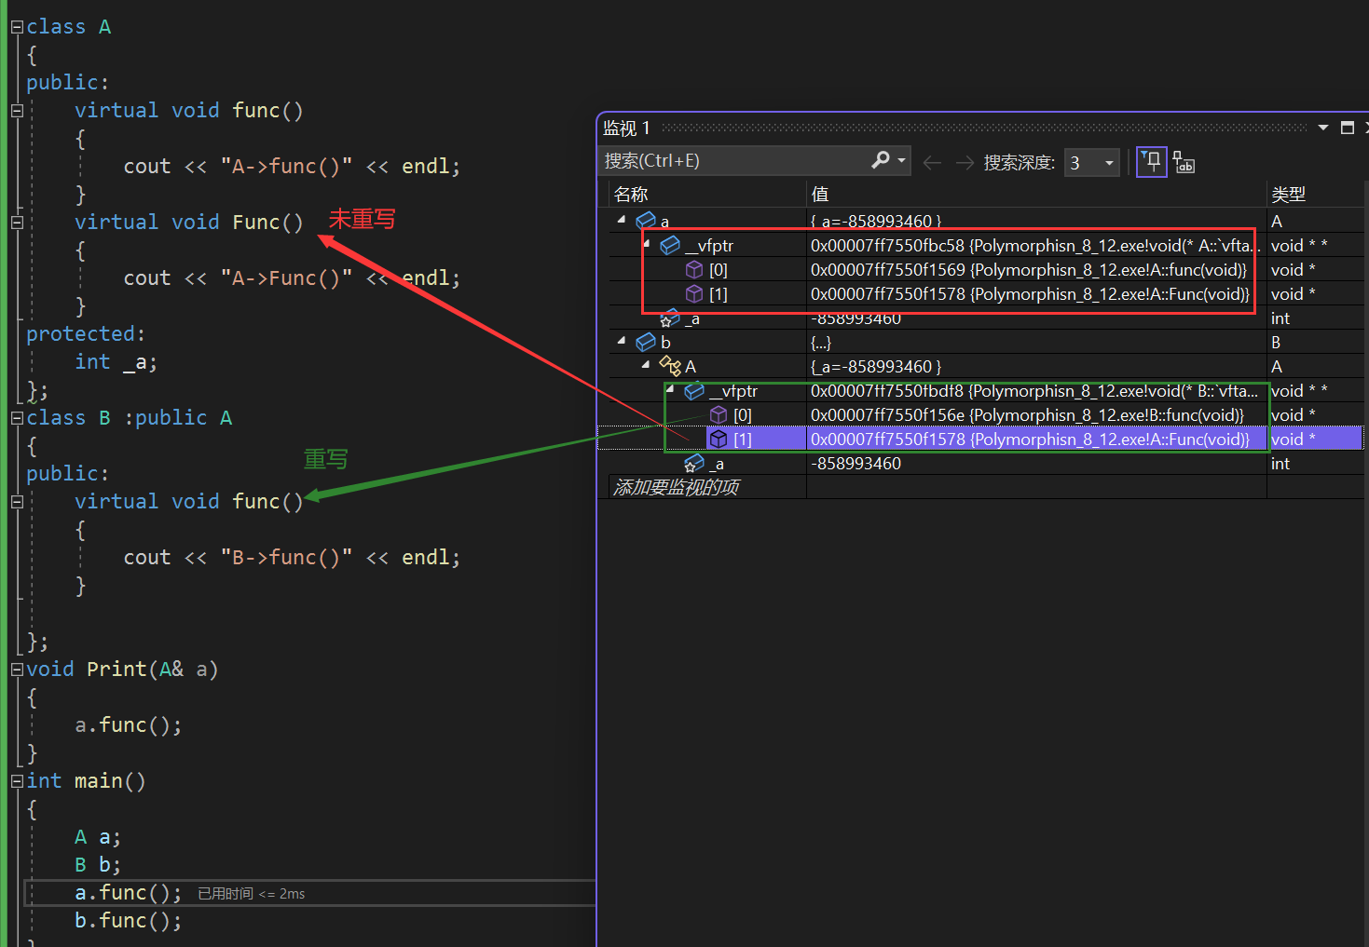Maximize the Watch 1 panel

[1348, 128]
